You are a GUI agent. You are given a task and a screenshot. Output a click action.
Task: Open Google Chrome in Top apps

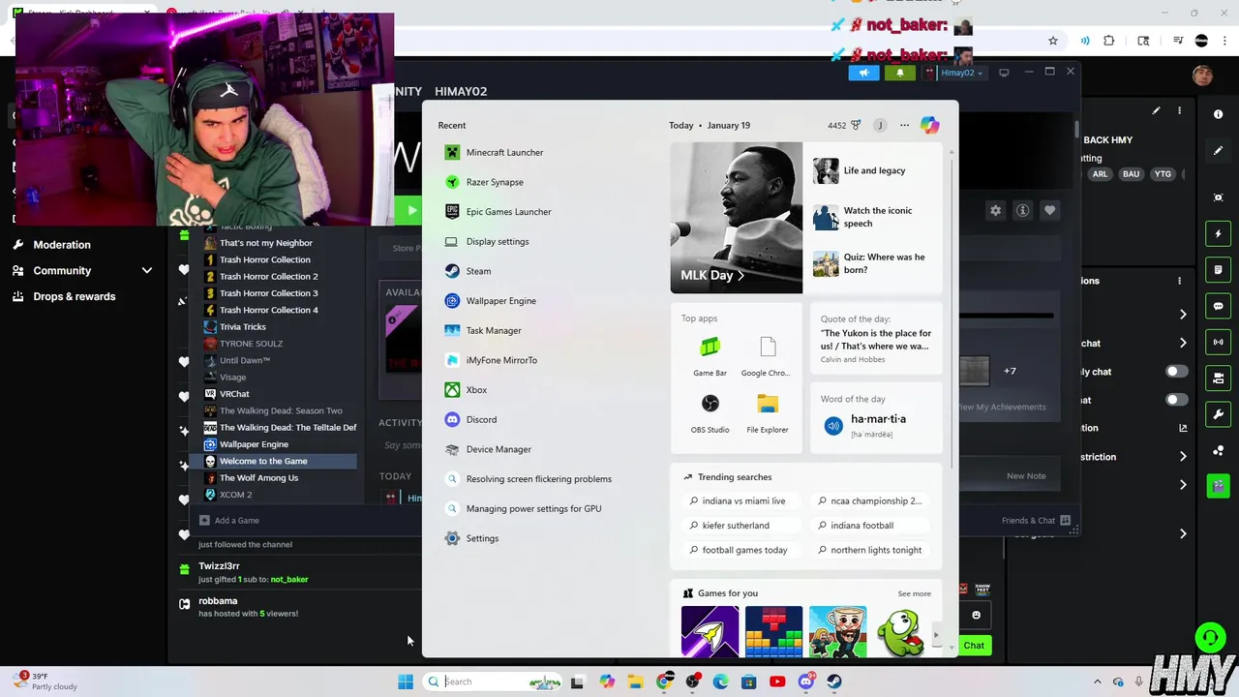click(x=767, y=356)
